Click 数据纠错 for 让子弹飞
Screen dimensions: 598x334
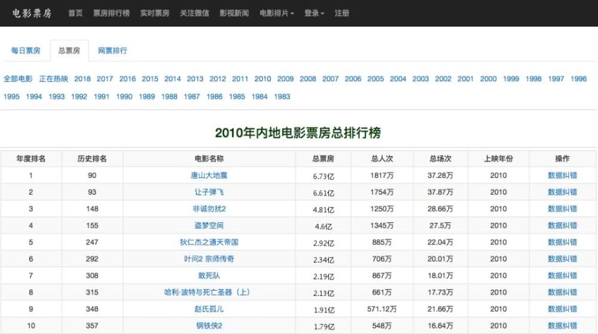(562, 192)
